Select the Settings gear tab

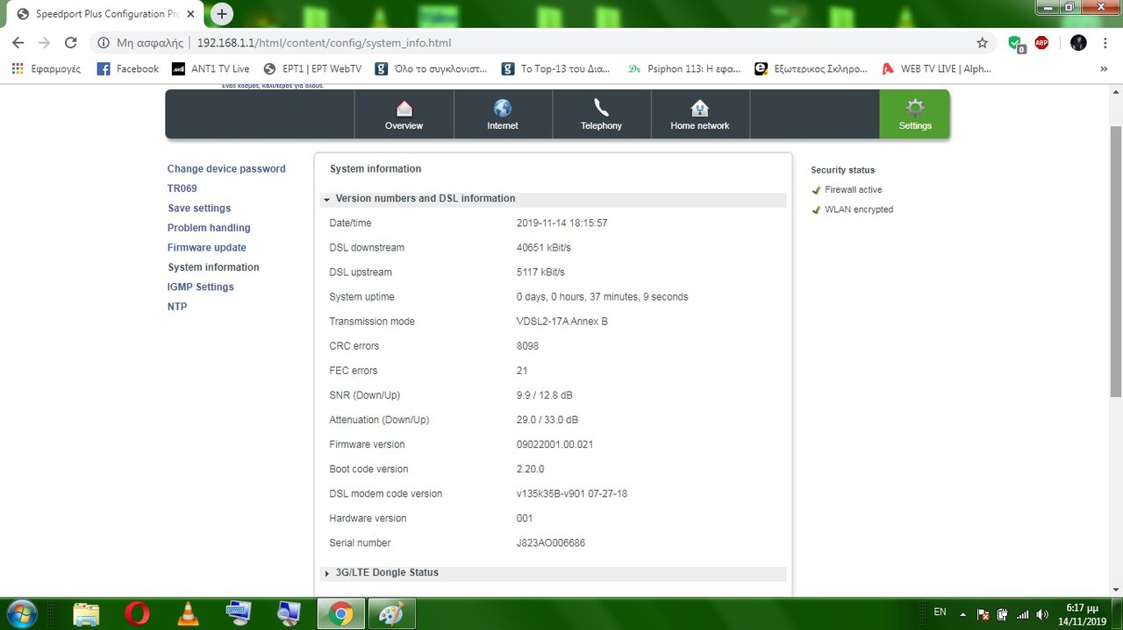pos(915,114)
